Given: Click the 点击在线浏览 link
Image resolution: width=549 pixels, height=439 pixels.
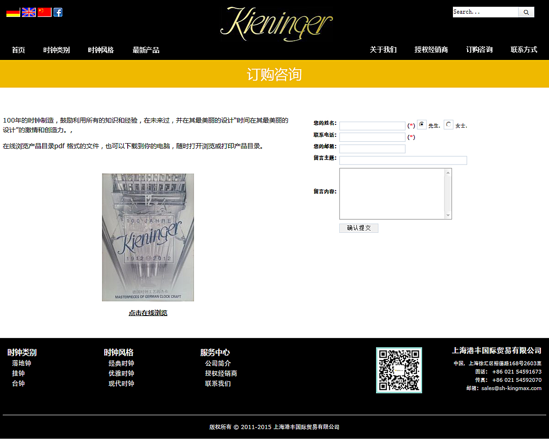Looking at the screenshot, I should pyautogui.click(x=148, y=313).
